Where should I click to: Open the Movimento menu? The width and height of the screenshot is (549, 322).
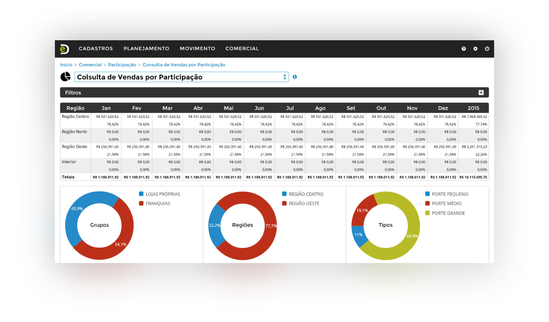(198, 49)
